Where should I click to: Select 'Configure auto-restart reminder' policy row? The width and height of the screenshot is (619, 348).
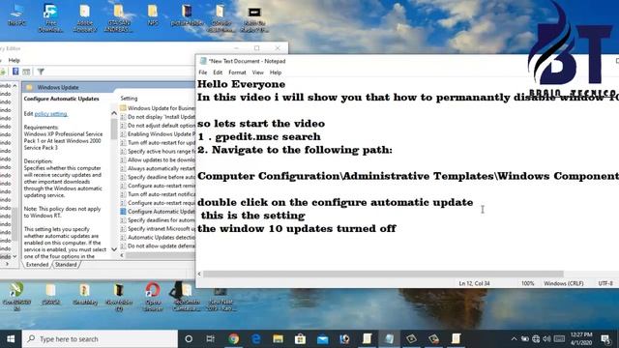(x=158, y=186)
